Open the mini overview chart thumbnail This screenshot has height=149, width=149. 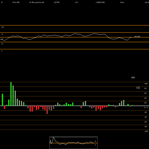coord(74,143)
